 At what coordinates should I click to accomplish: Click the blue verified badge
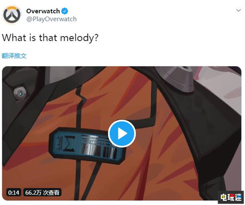click(x=65, y=11)
